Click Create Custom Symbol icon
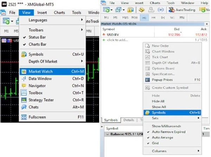This screenshot has height=157, width=211. (147, 88)
